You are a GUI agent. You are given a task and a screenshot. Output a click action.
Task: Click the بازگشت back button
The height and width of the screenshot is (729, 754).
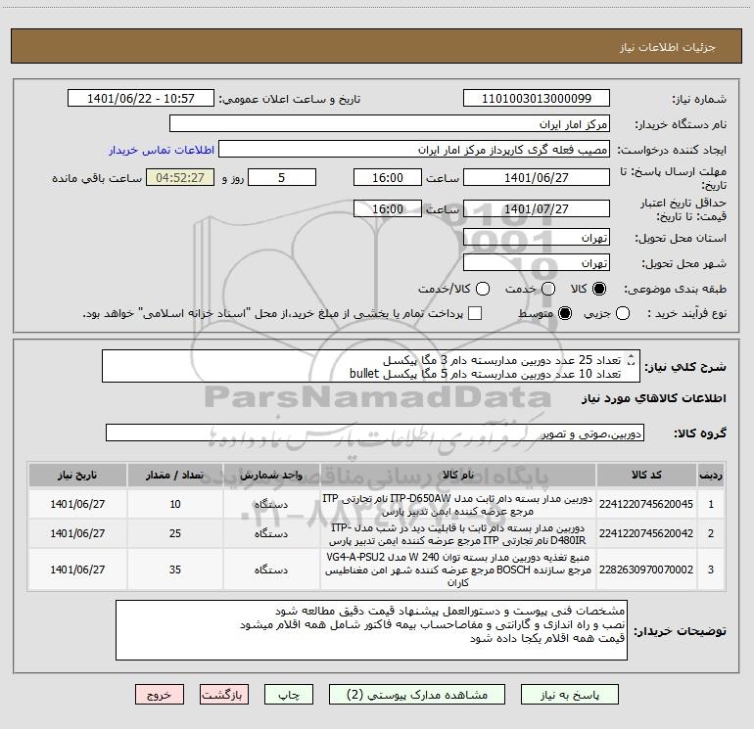(x=224, y=695)
